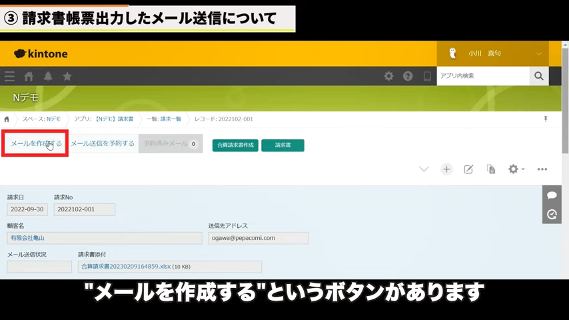Open the record gear settings dropdown
The width and height of the screenshot is (569, 320).
[516, 169]
